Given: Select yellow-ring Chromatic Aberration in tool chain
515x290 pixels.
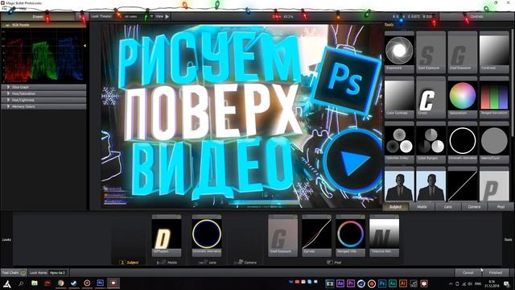Looking at the screenshot, I should 207,236.
